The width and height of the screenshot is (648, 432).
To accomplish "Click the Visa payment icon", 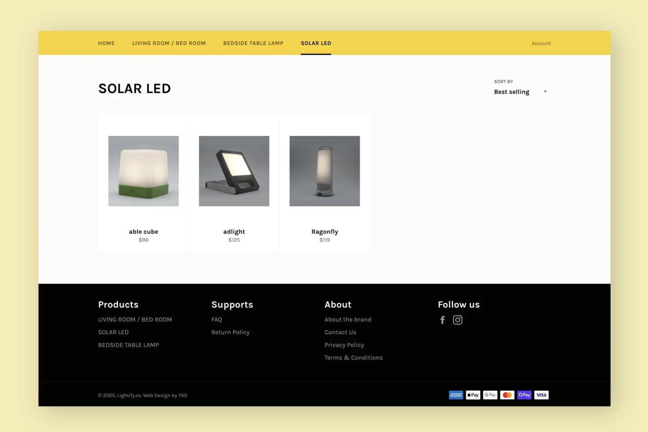I will 541,395.
